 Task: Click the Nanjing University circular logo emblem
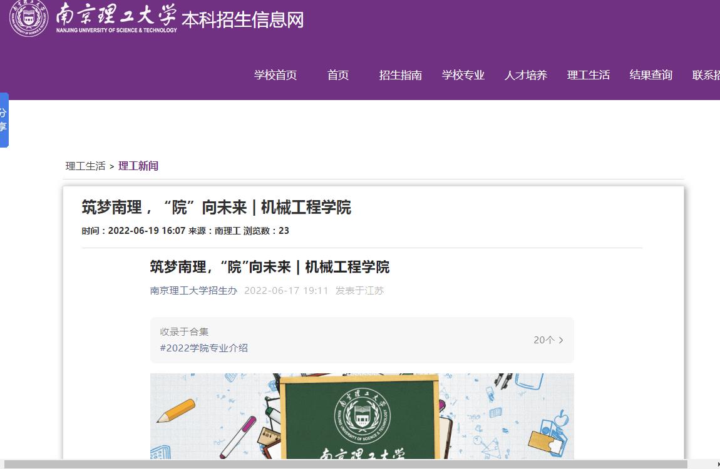pos(28,18)
